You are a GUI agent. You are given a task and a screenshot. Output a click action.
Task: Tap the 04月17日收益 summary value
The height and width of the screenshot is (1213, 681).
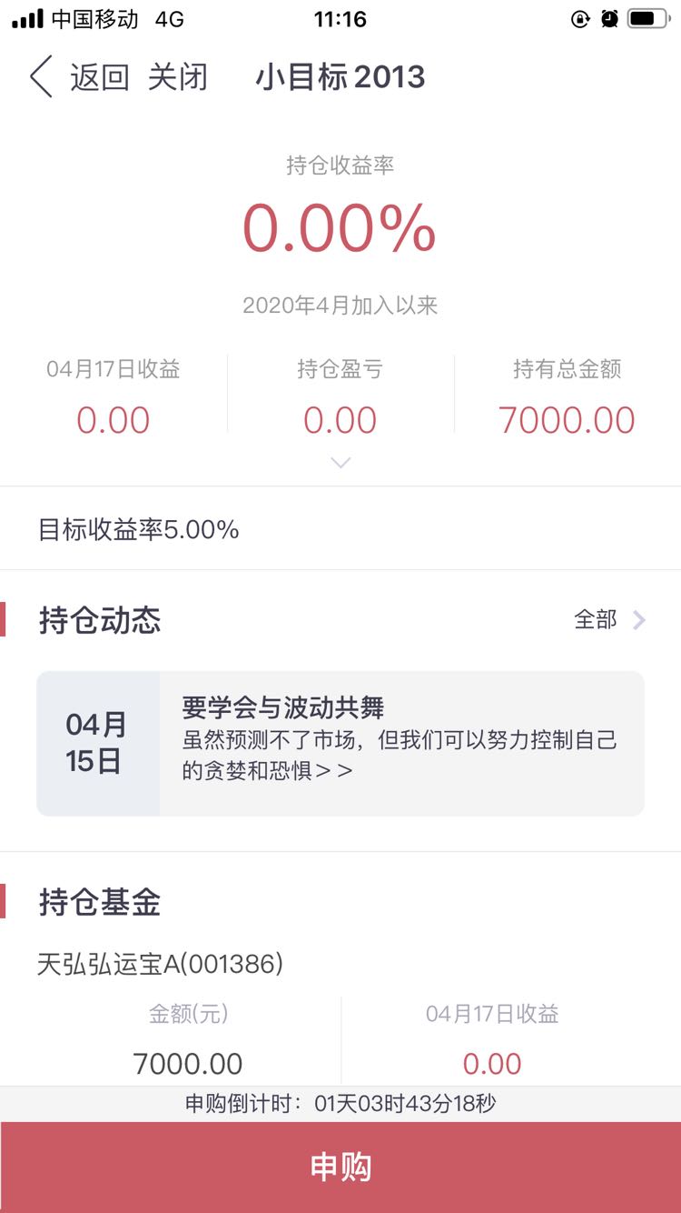click(113, 420)
